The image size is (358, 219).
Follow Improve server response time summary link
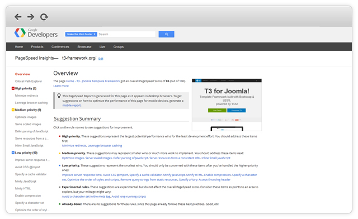82,175
